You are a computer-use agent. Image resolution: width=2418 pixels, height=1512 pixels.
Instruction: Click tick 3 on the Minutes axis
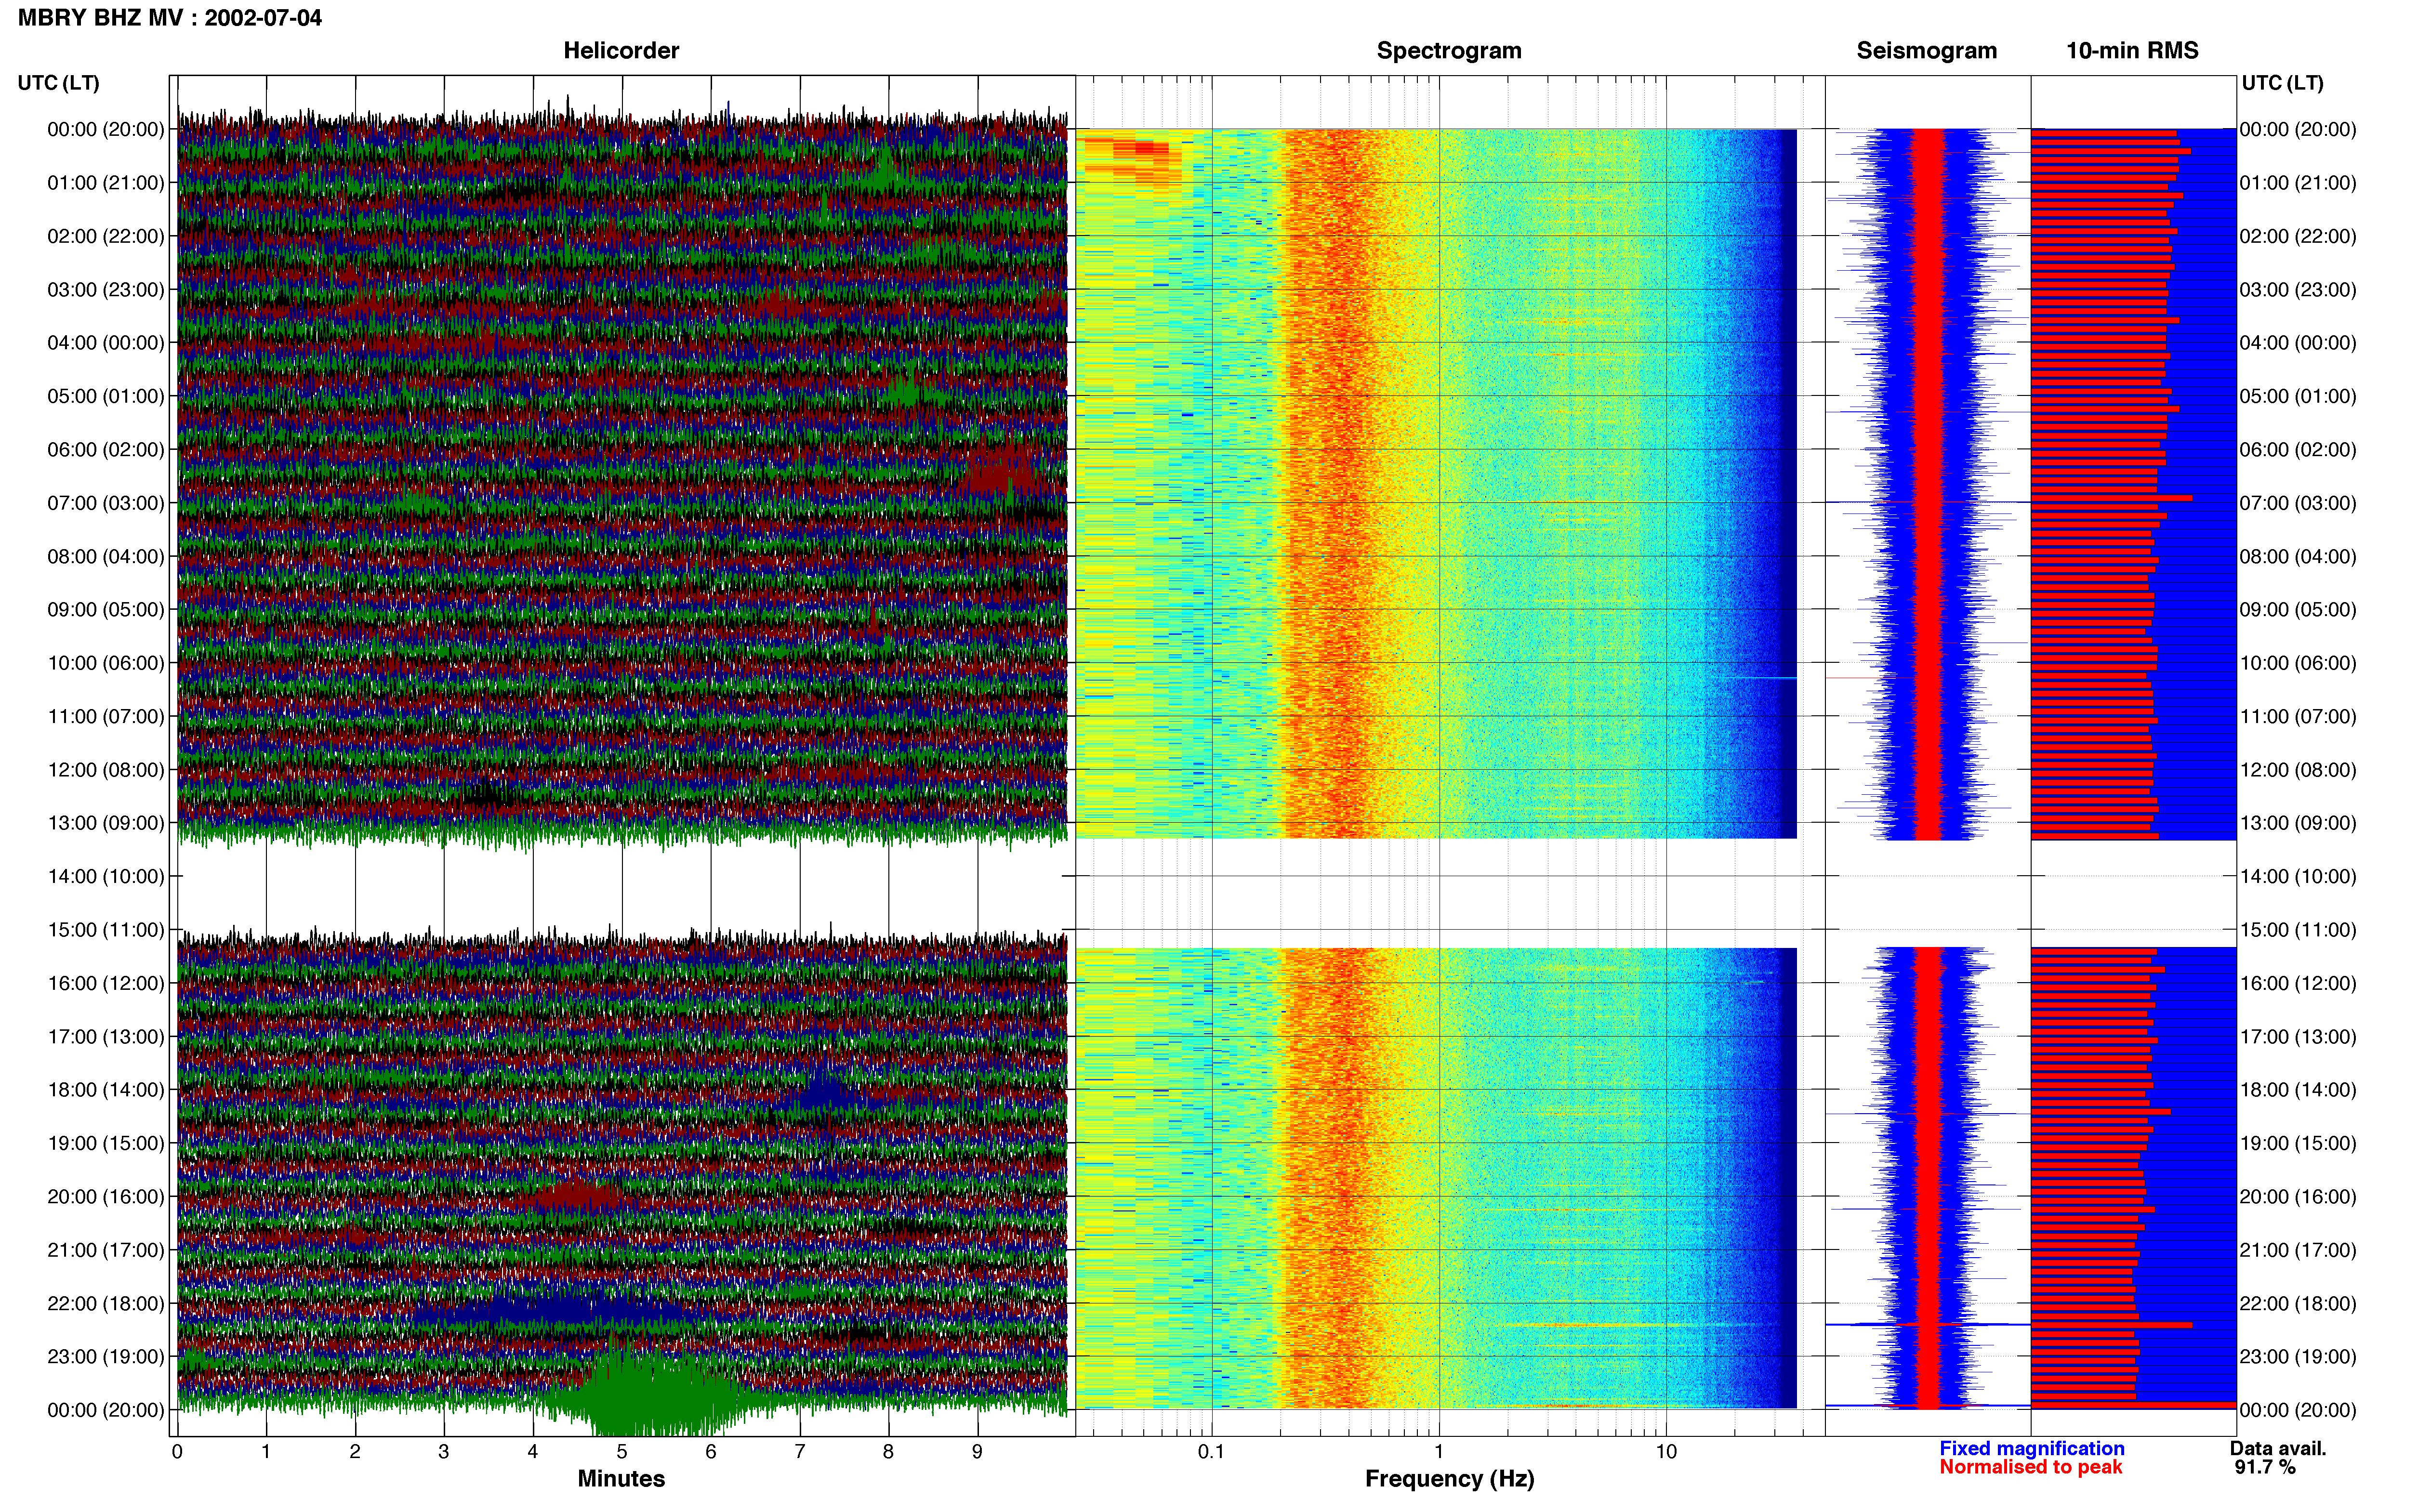click(444, 1452)
